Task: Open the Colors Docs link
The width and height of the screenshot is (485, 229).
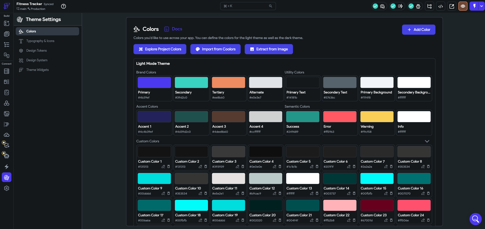Action: tap(173, 29)
